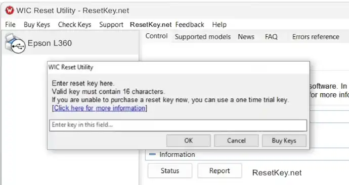This screenshot has height=185, width=349.
Task: Click Buy Keys button in the dialog
Action: [284, 141]
